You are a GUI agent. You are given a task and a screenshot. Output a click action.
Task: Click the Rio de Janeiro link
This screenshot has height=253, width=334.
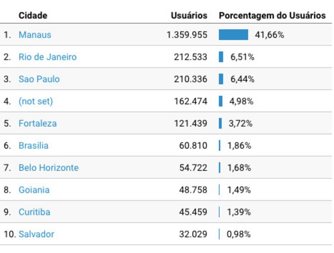pos(48,57)
